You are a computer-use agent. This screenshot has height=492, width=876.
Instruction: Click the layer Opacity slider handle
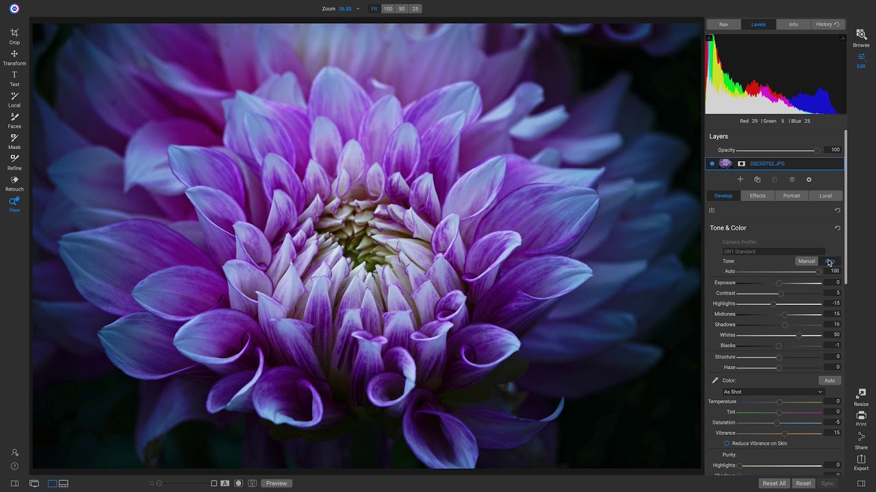pyautogui.click(x=816, y=150)
